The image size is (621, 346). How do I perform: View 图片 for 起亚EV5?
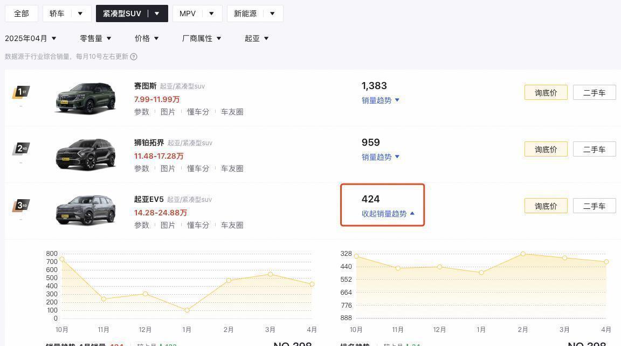click(x=168, y=226)
